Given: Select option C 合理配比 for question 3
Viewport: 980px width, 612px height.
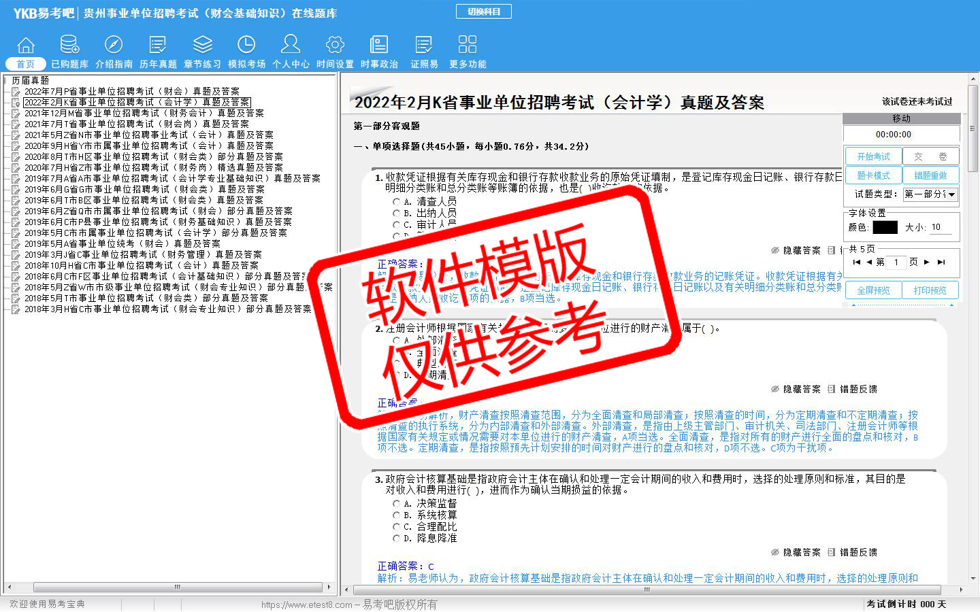Looking at the screenshot, I should (397, 527).
